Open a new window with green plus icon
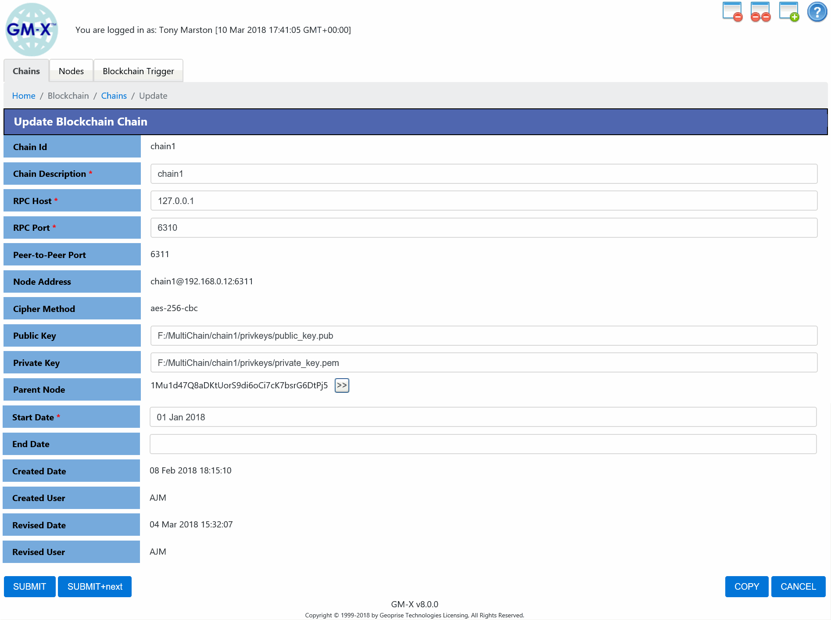The image size is (831, 620). point(789,12)
